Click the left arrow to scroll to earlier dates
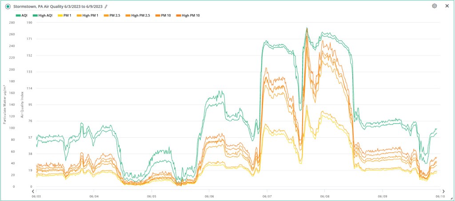 (x=33, y=191)
